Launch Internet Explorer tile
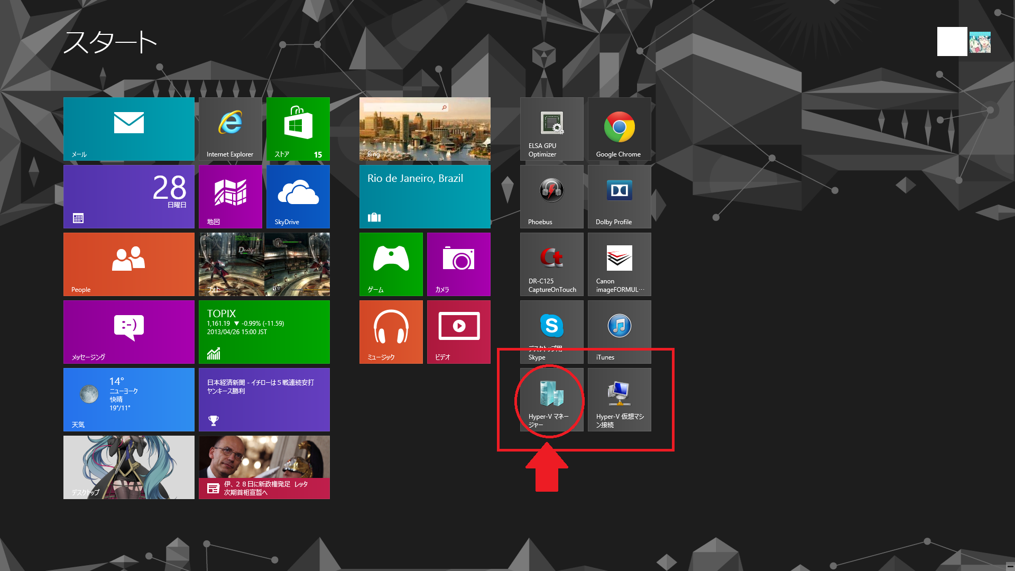The width and height of the screenshot is (1015, 571). (230, 128)
